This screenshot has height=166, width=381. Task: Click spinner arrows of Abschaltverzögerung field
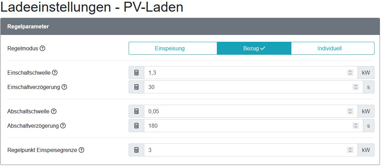click(356, 126)
